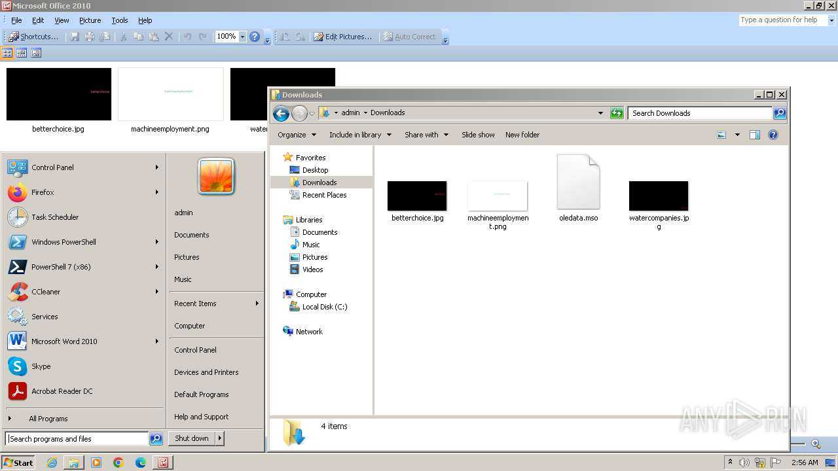838x471 pixels.
Task: Switch to Thumbnail view in Picture Manager
Action: point(8,53)
